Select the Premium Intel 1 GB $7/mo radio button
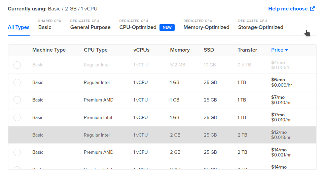Image resolution: width=321 pixels, height=174 pixels. point(17,117)
